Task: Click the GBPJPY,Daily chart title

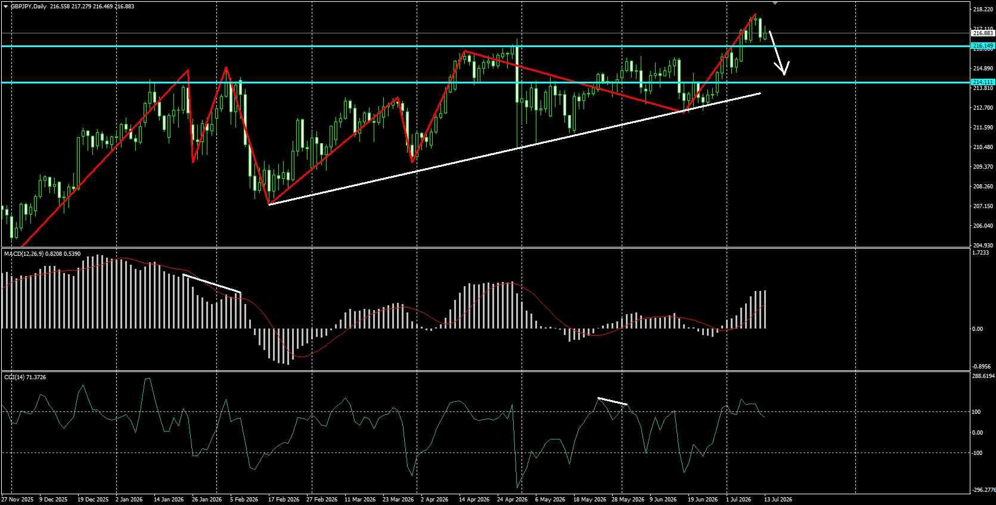Action: 29,6
